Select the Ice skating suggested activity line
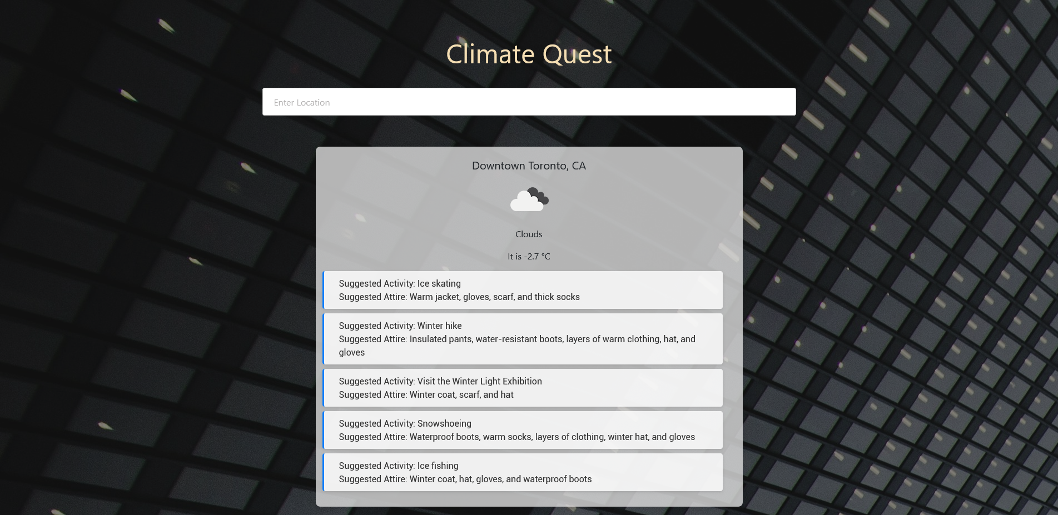The height and width of the screenshot is (515, 1058). coord(400,283)
